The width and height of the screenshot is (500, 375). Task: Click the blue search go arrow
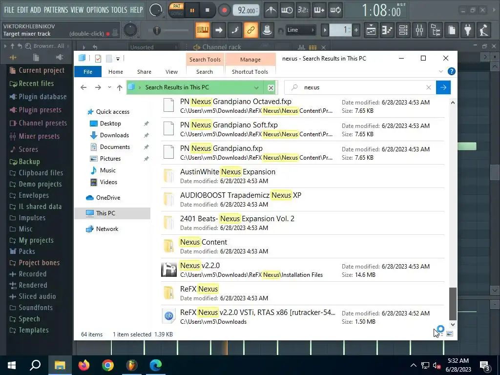click(x=443, y=87)
